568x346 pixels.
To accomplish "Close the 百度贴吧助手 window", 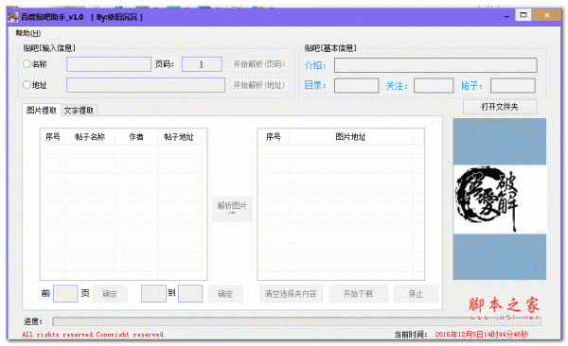I will click(x=547, y=15).
